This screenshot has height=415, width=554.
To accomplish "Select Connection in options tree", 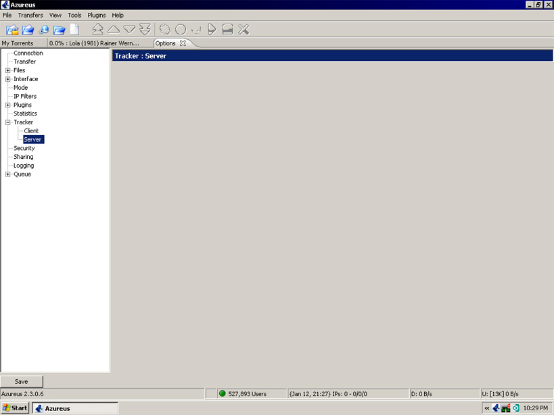I will pos(28,53).
